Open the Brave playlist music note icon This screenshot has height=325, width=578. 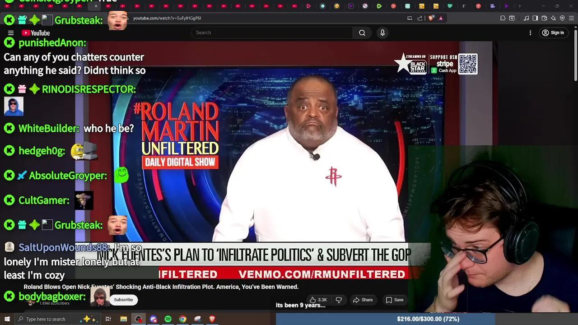click(526, 18)
